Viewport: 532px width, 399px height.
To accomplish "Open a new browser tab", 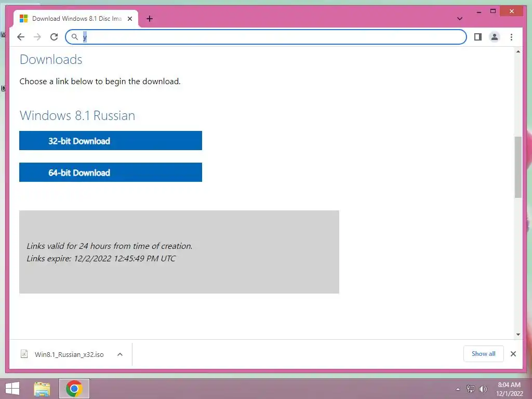I will pyautogui.click(x=150, y=19).
